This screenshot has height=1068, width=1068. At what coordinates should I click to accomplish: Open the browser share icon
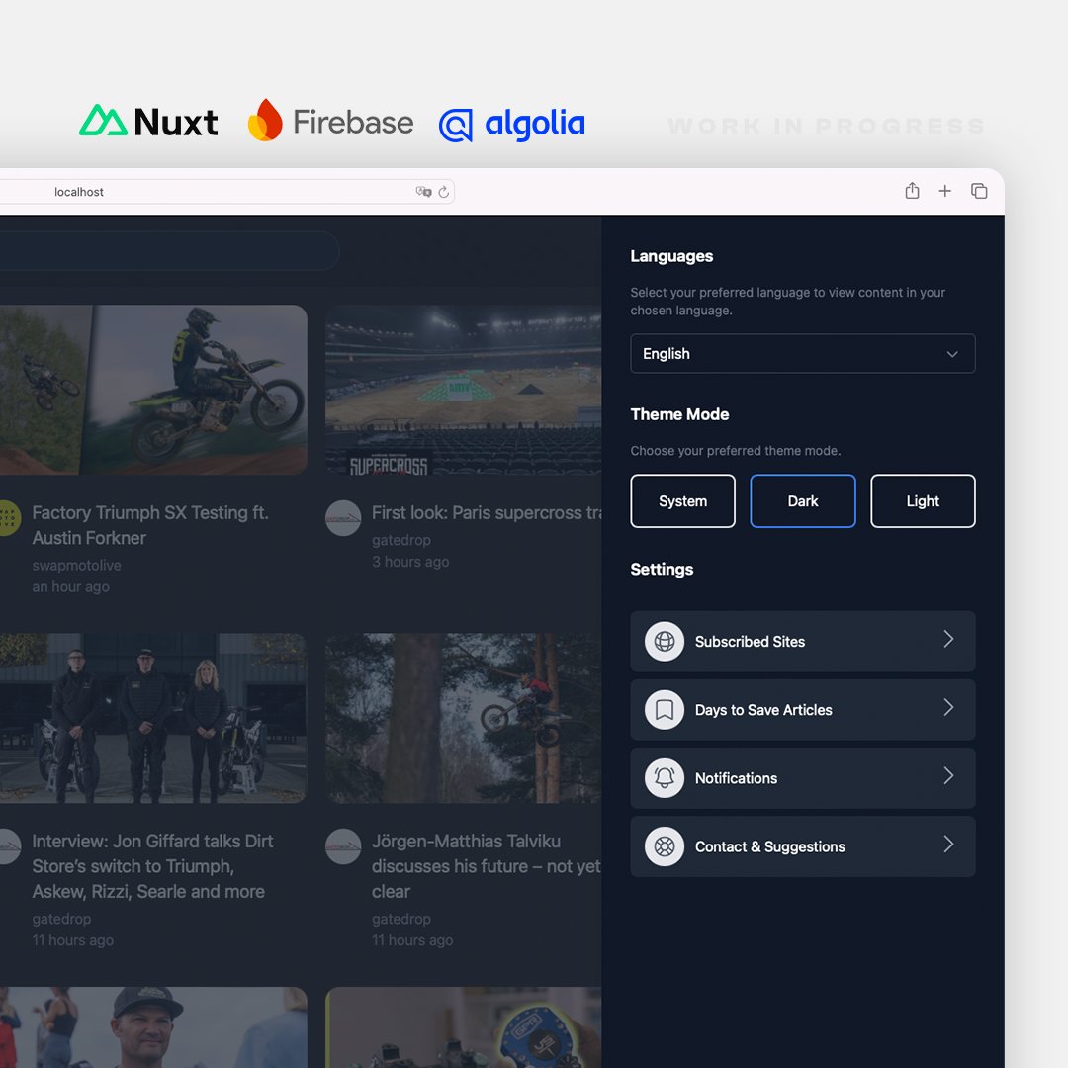tap(912, 191)
